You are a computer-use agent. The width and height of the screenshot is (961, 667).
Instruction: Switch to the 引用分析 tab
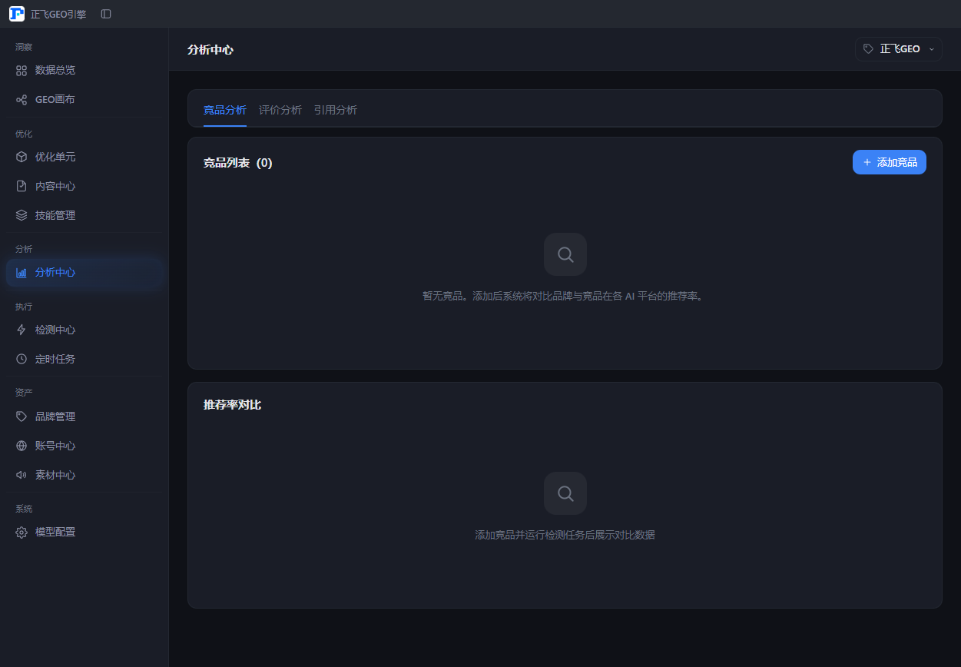pos(336,110)
